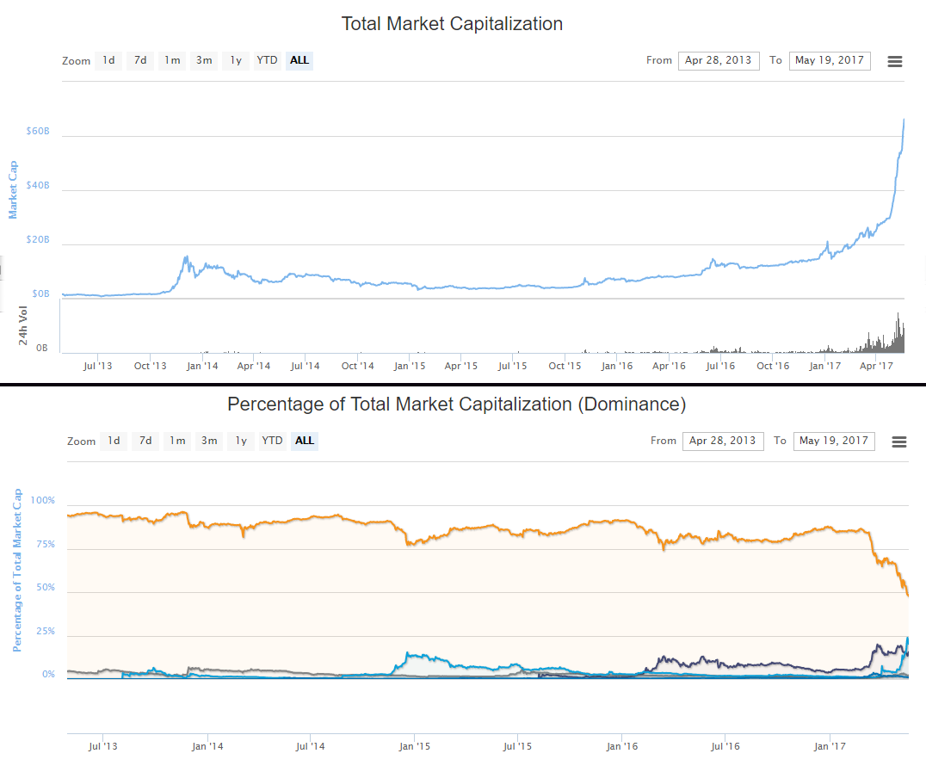Click ALL zoom on the Dominance chart
The height and width of the screenshot is (772, 926).
[x=305, y=441]
